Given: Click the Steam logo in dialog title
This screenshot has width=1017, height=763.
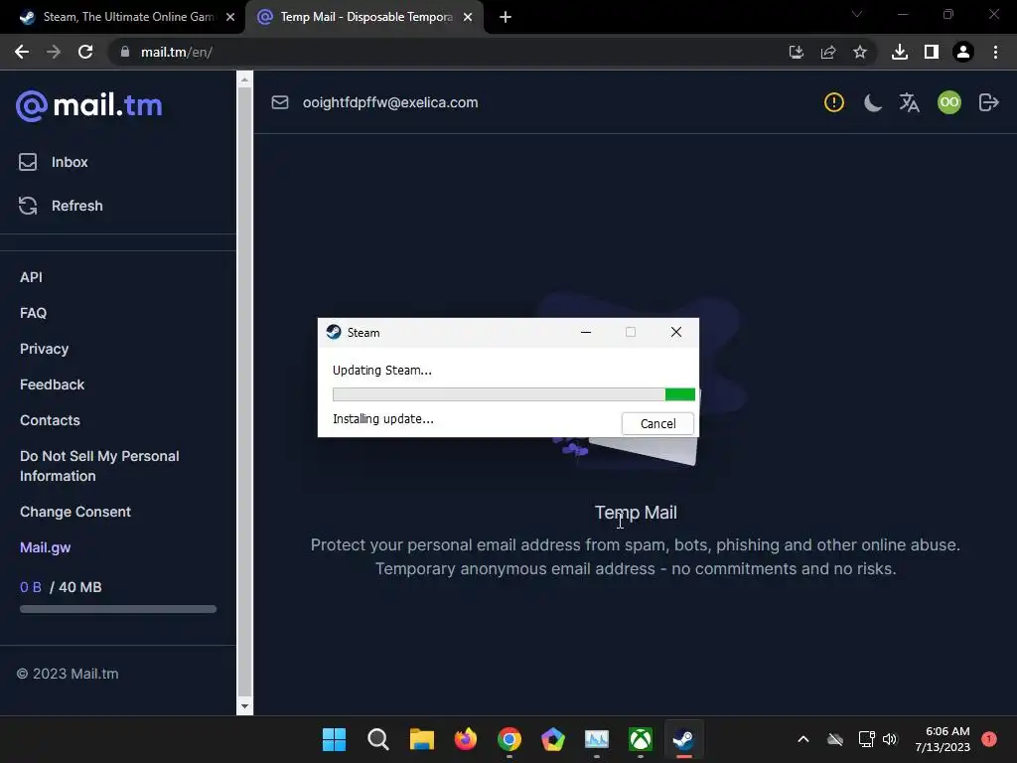Looking at the screenshot, I should pos(334,332).
